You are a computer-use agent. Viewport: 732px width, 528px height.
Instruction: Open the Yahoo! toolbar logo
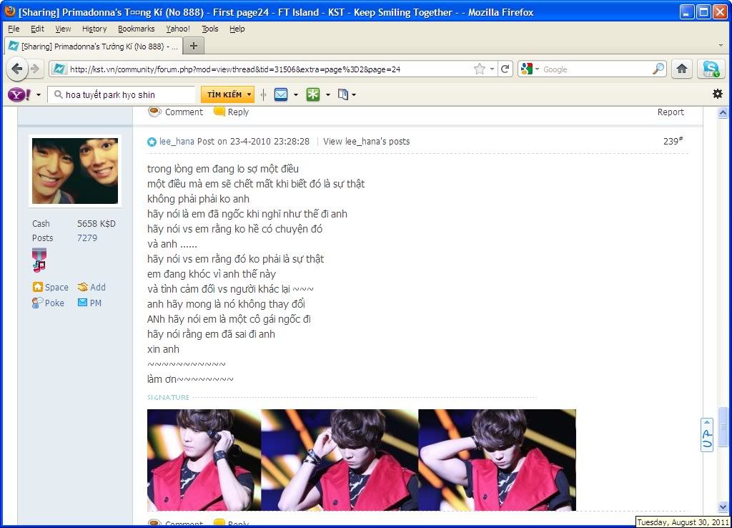tap(19, 95)
